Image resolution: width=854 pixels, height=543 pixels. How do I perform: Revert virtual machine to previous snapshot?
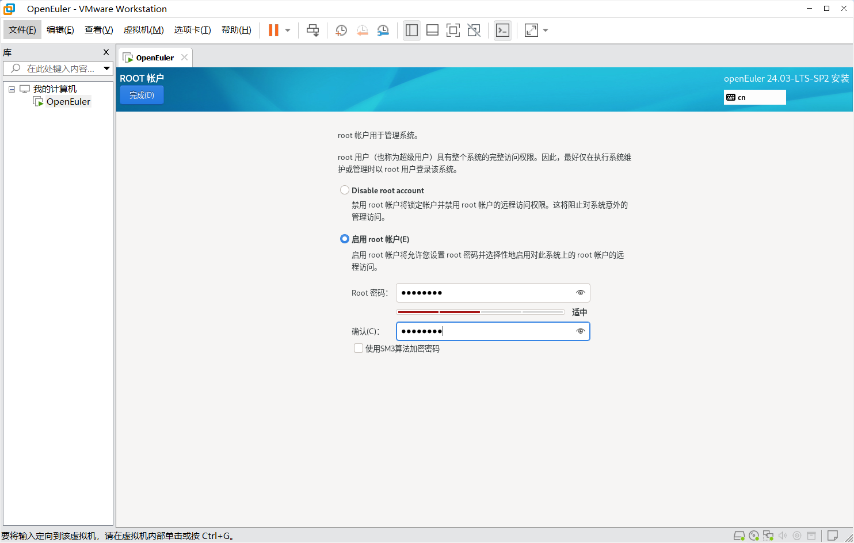pos(362,30)
